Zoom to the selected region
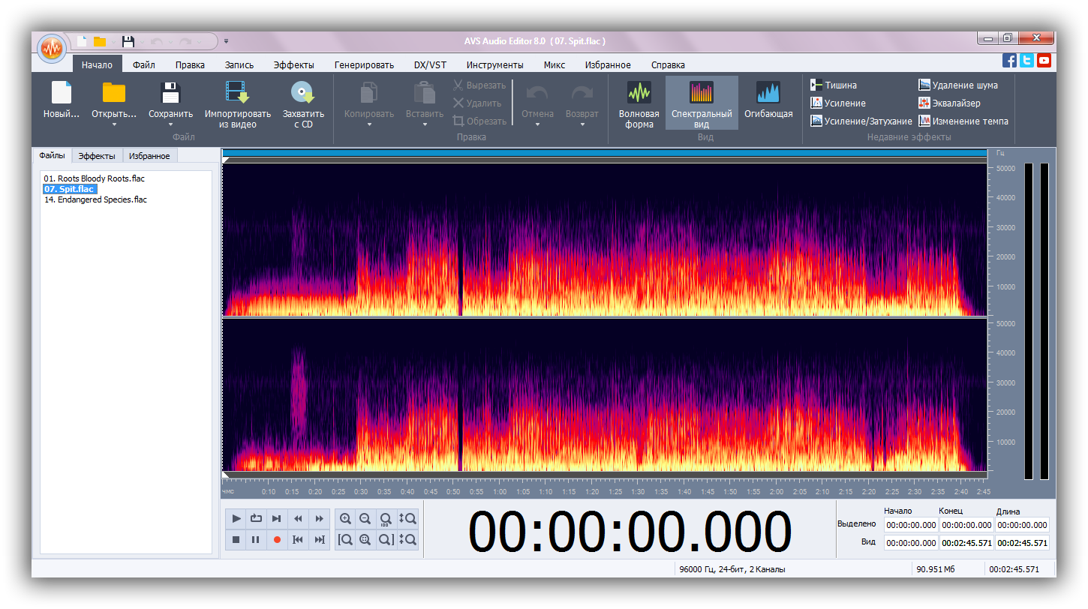Screen dimensions: 1088x609 (x=365, y=539)
